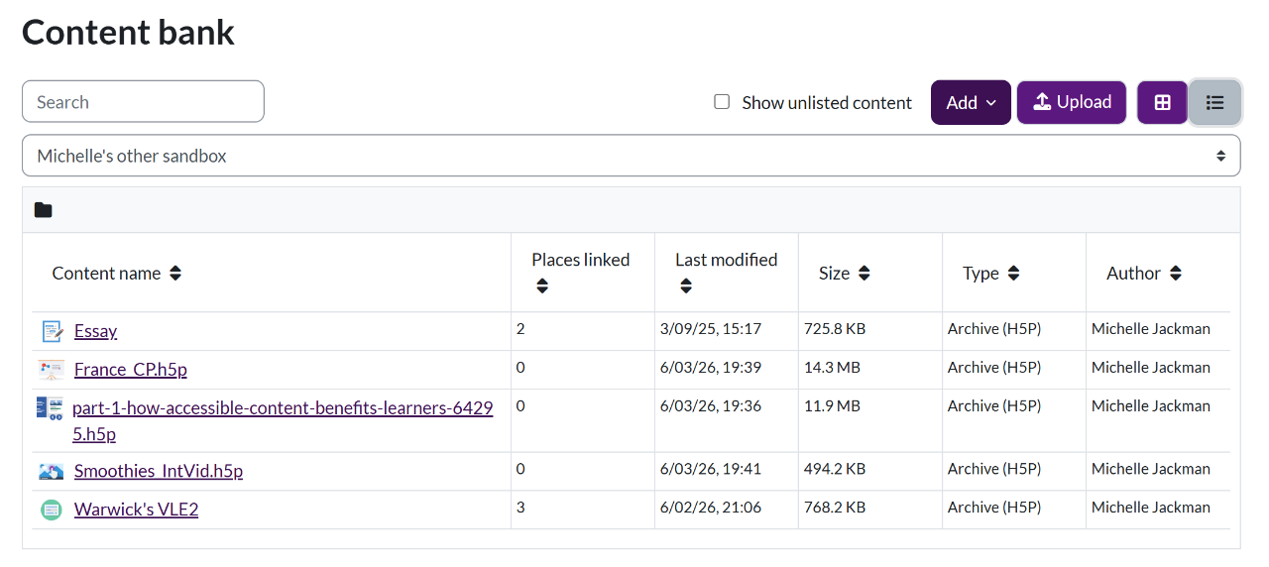The image size is (1269, 567).
Task: Sort by Content name column arrows
Action: point(175,274)
